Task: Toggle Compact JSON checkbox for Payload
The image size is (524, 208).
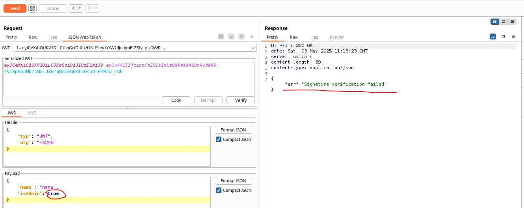Action: [x=219, y=190]
